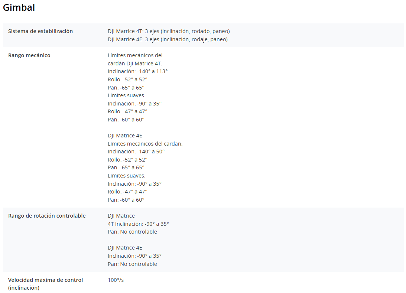Click the second 'Límites suaves:' line
Image resolution: width=406 pixels, height=293 pixels.
[x=126, y=176]
